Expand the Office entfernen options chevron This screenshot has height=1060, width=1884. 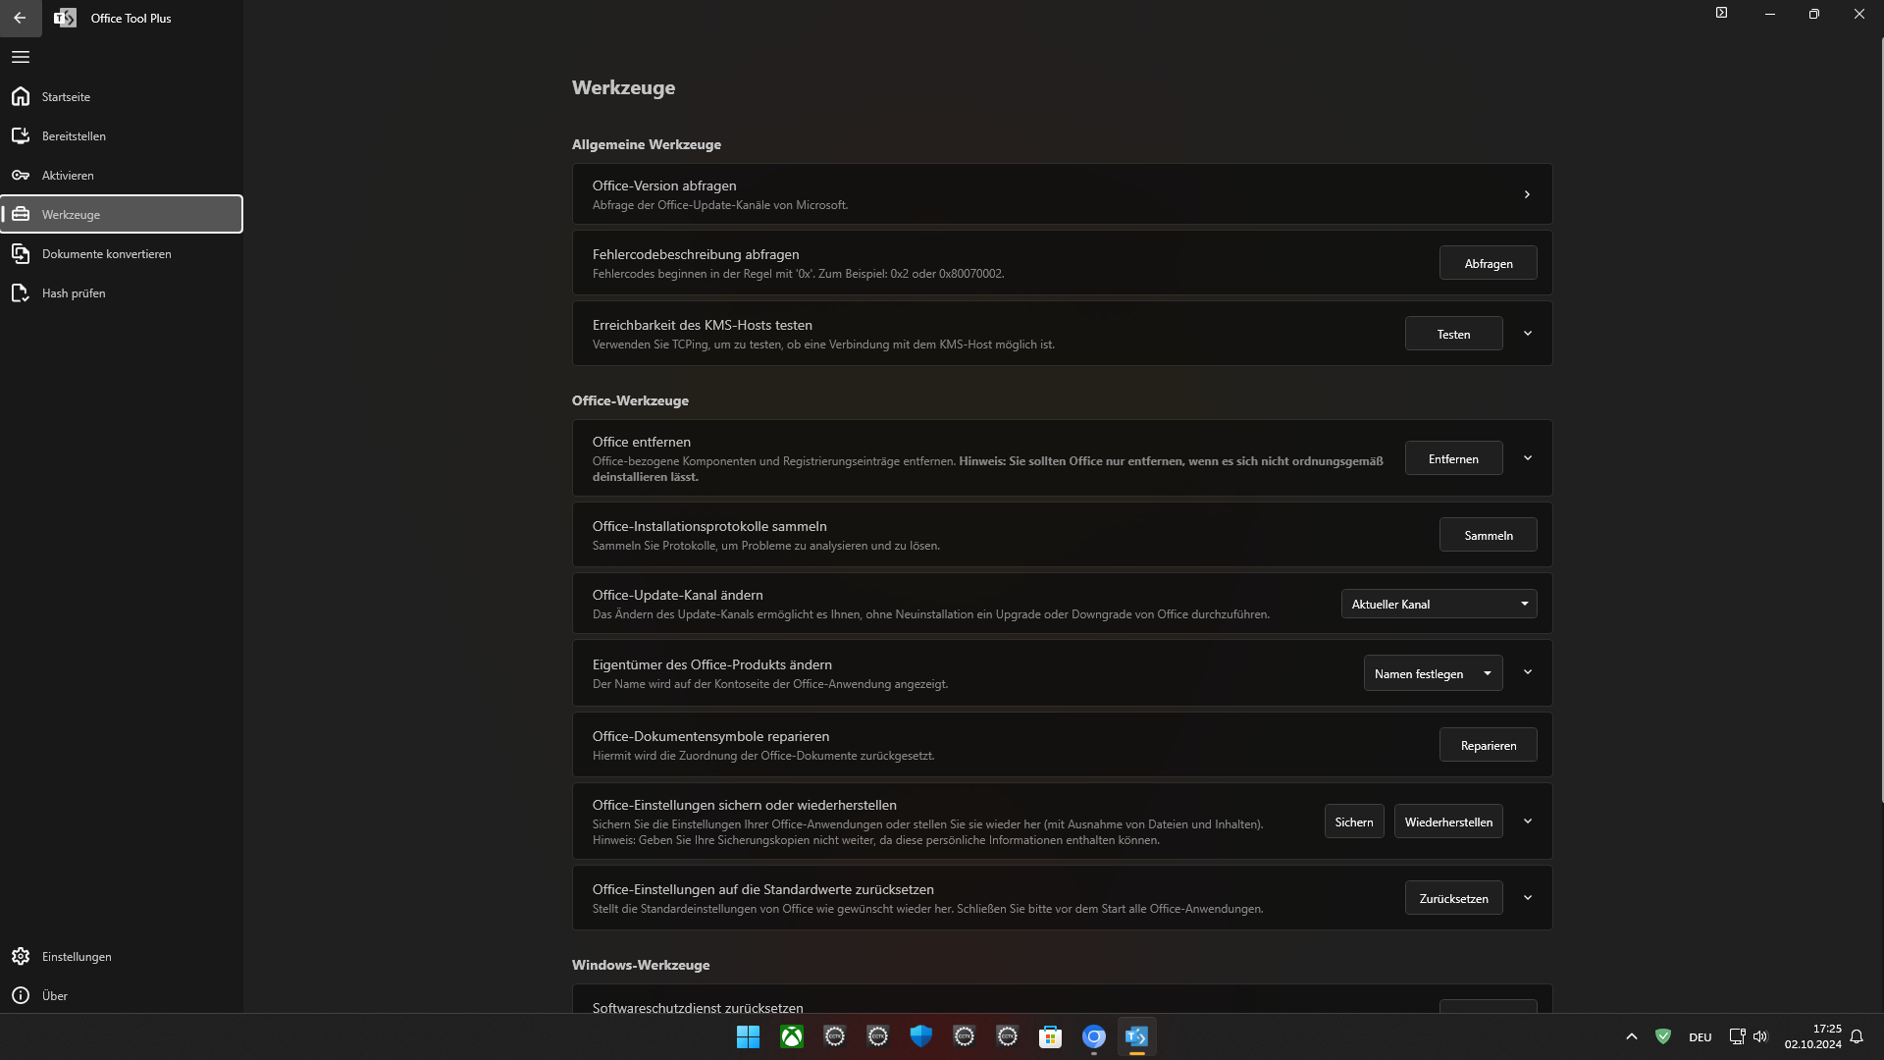coord(1528,458)
